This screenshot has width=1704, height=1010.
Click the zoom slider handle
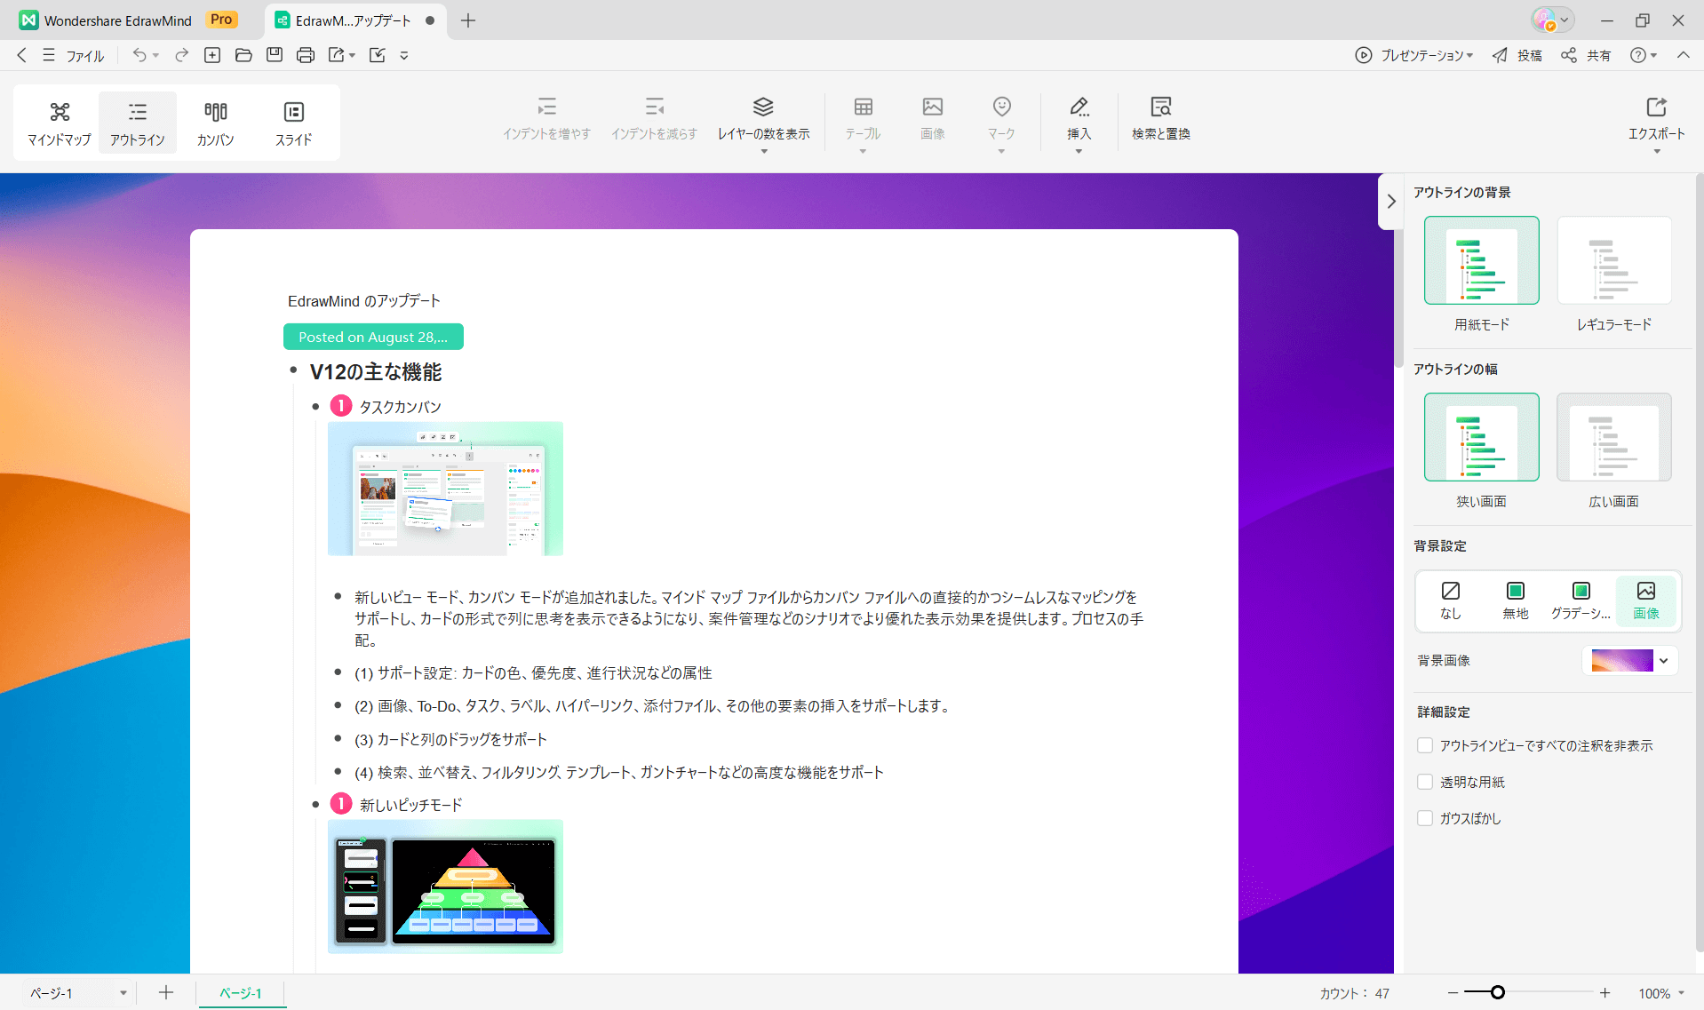click(1498, 992)
